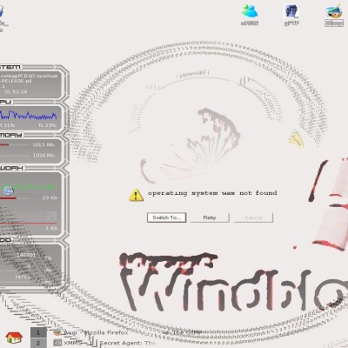Switch to virtual desktop 2
This screenshot has width=348, height=348.
tap(38, 343)
